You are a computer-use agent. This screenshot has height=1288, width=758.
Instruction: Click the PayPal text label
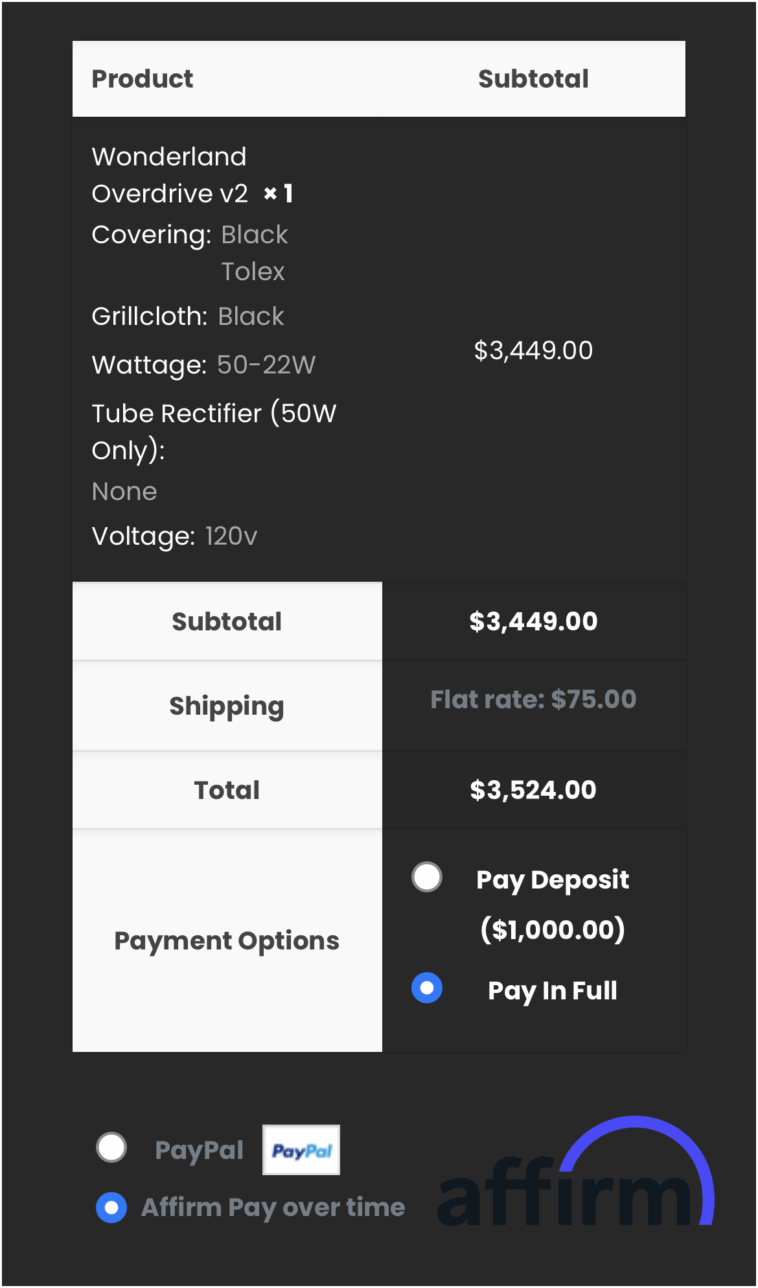pos(199,1150)
